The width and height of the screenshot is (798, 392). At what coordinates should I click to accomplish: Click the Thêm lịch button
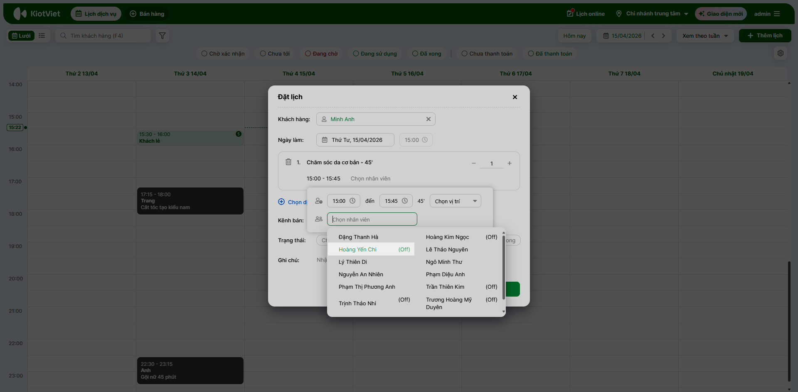pyautogui.click(x=765, y=36)
